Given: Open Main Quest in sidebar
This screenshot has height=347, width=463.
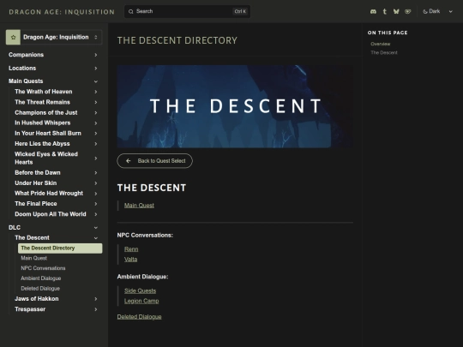Looking at the screenshot, I should (x=33, y=258).
